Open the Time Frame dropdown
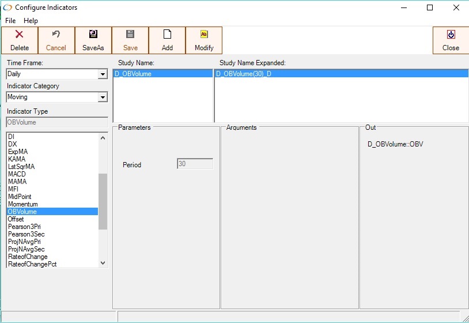The width and height of the screenshot is (469, 323). (103, 74)
